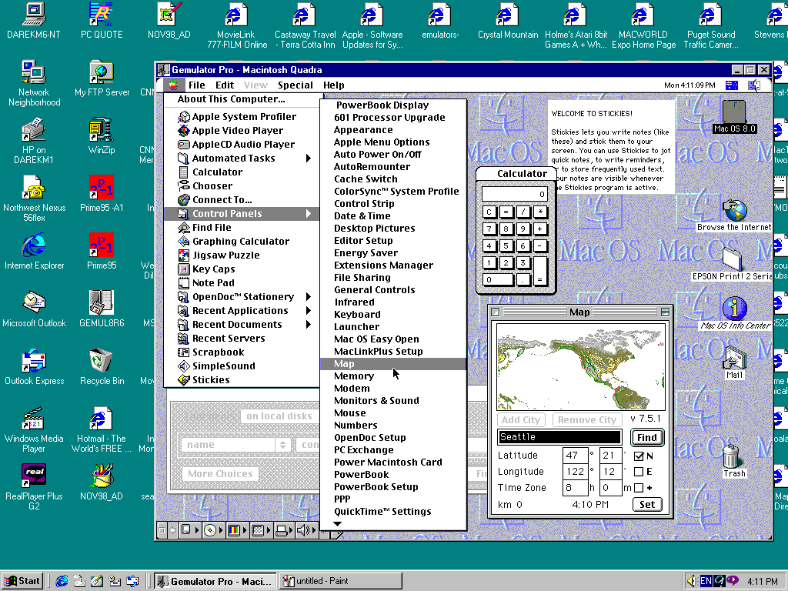Screen dimensions: 788x591
Task: Click the latitude degrees field showing 47
Action: click(575, 456)
